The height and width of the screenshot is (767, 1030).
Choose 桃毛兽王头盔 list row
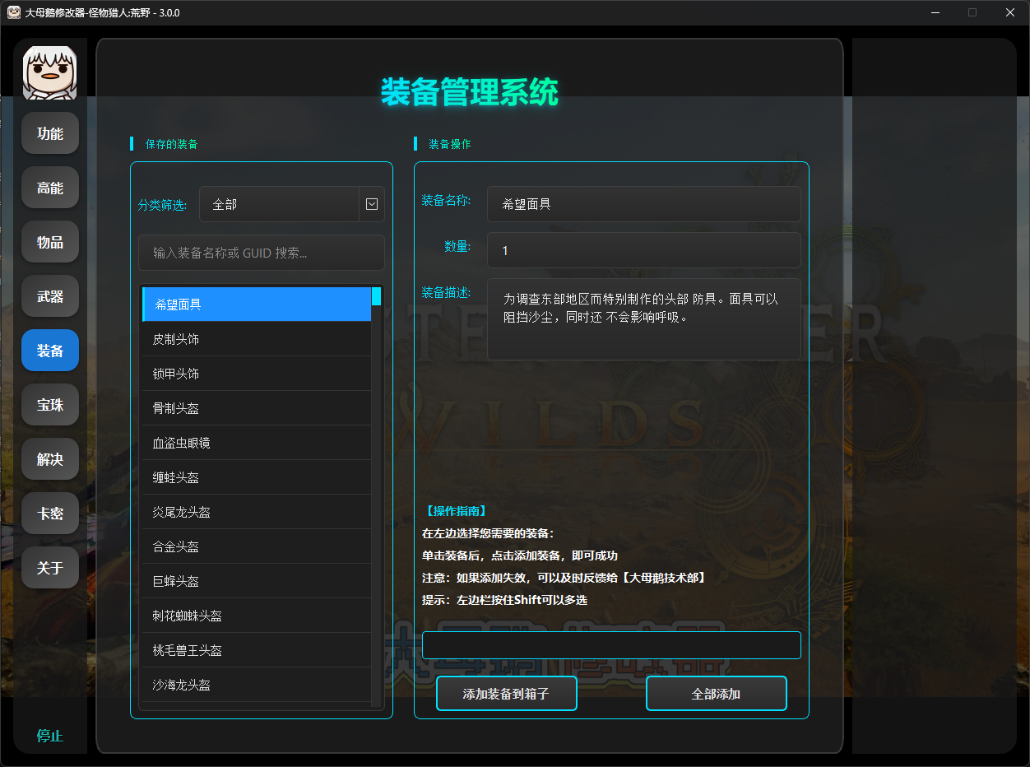click(257, 650)
